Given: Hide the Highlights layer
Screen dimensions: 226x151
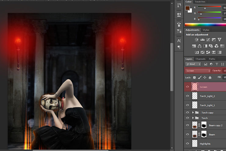Looking at the screenshot, I should [188, 143].
